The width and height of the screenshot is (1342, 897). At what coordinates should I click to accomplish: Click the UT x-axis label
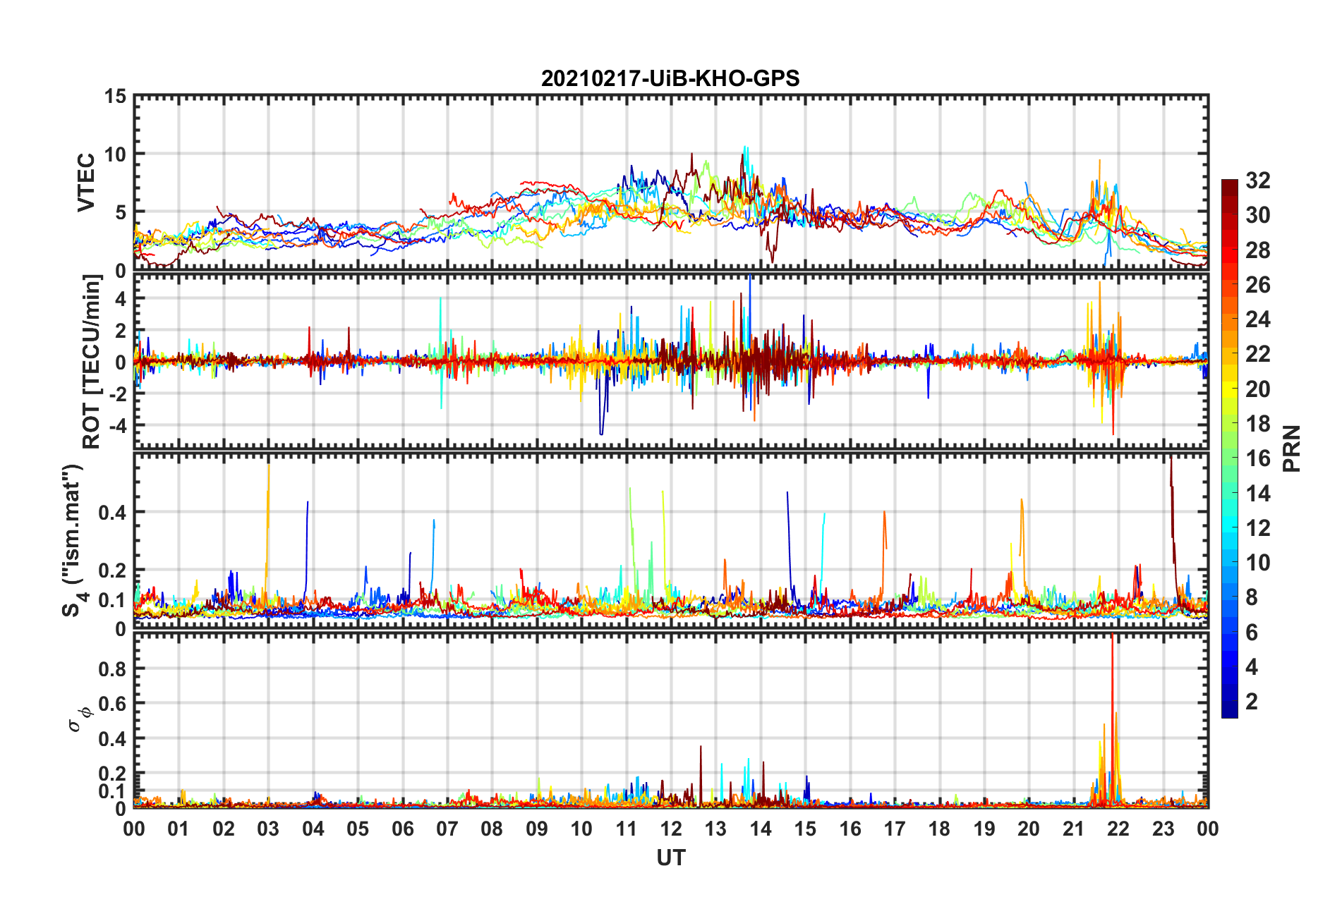coord(671,858)
